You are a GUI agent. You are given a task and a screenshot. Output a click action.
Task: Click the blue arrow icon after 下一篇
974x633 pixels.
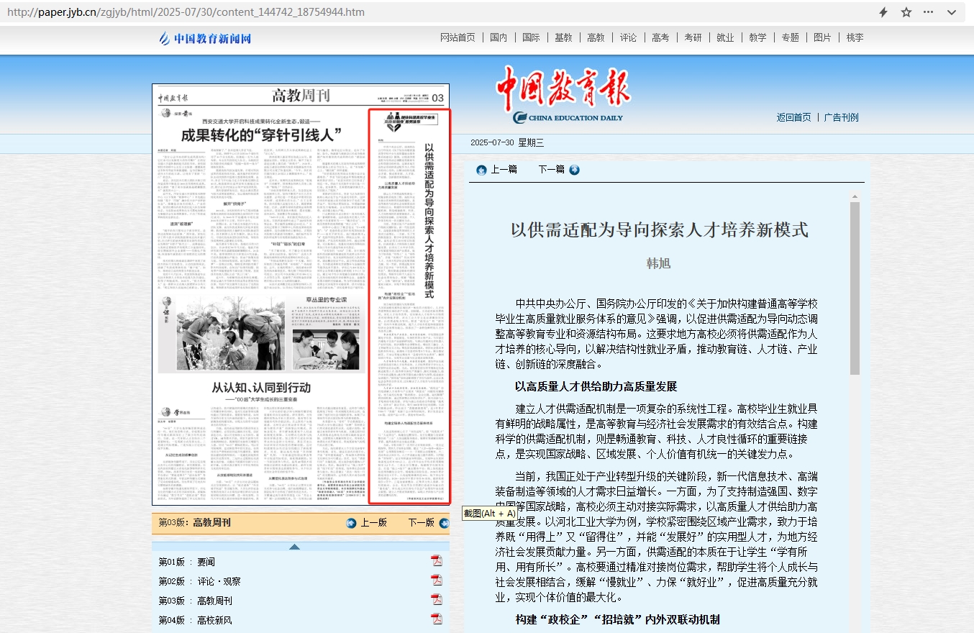(574, 170)
